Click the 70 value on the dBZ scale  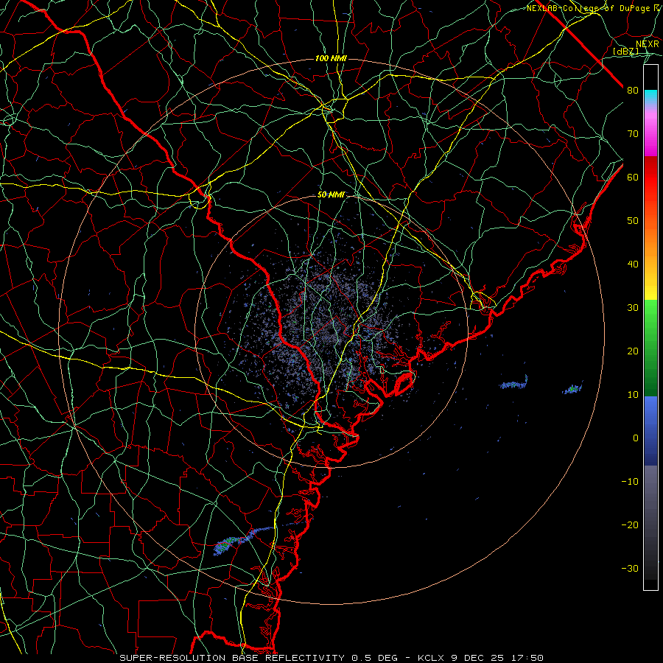point(633,134)
